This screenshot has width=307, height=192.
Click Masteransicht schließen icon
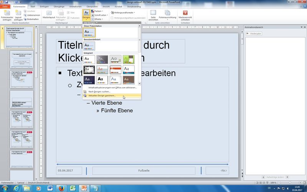[x=185, y=15]
